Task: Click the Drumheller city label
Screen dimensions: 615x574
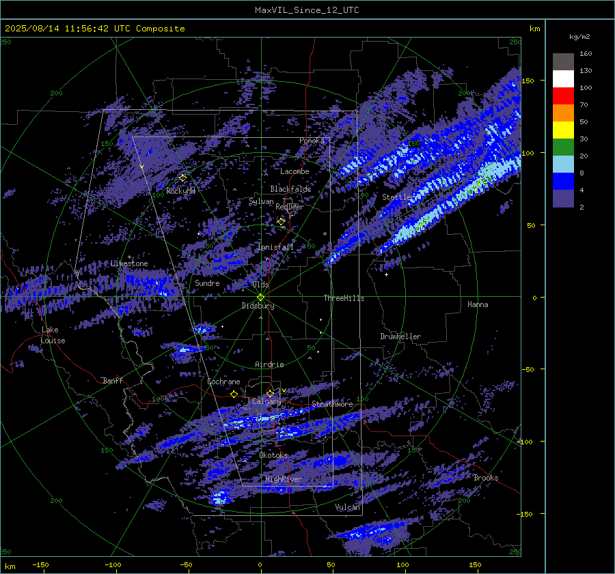Action: click(400, 336)
